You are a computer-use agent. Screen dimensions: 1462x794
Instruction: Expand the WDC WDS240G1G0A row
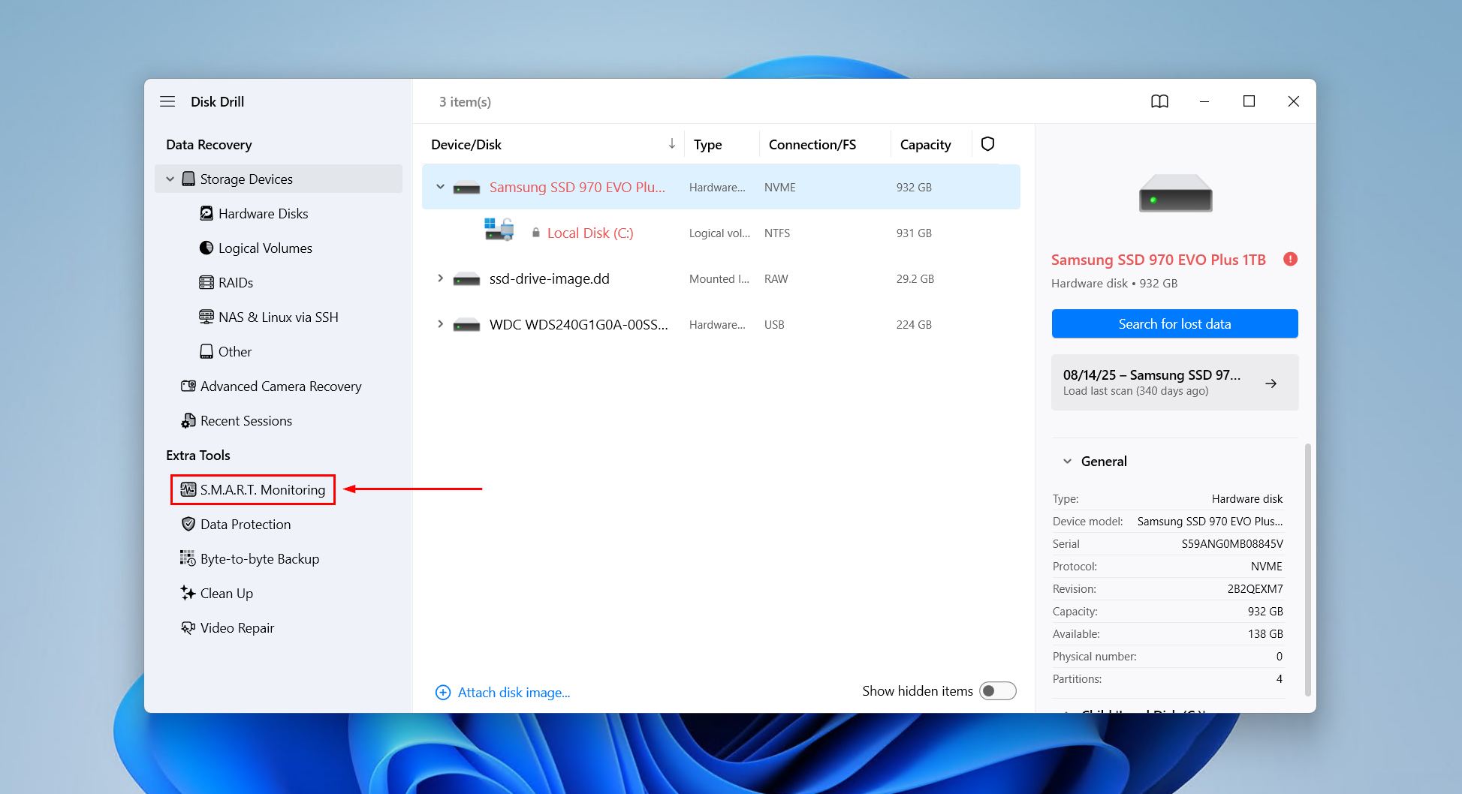[x=441, y=324]
